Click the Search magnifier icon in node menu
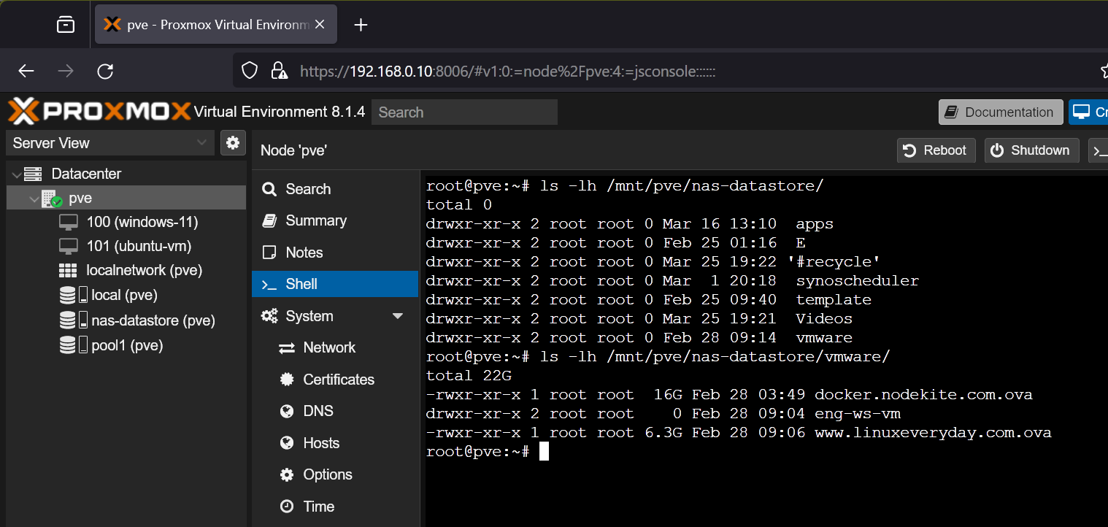Viewport: 1108px width, 527px height. 269,189
